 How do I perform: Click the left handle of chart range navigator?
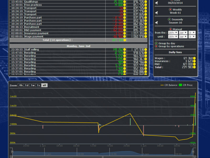(12, 152)
